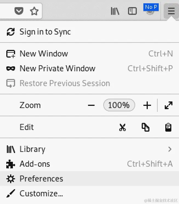Close the hamburger menu button

[171, 11]
